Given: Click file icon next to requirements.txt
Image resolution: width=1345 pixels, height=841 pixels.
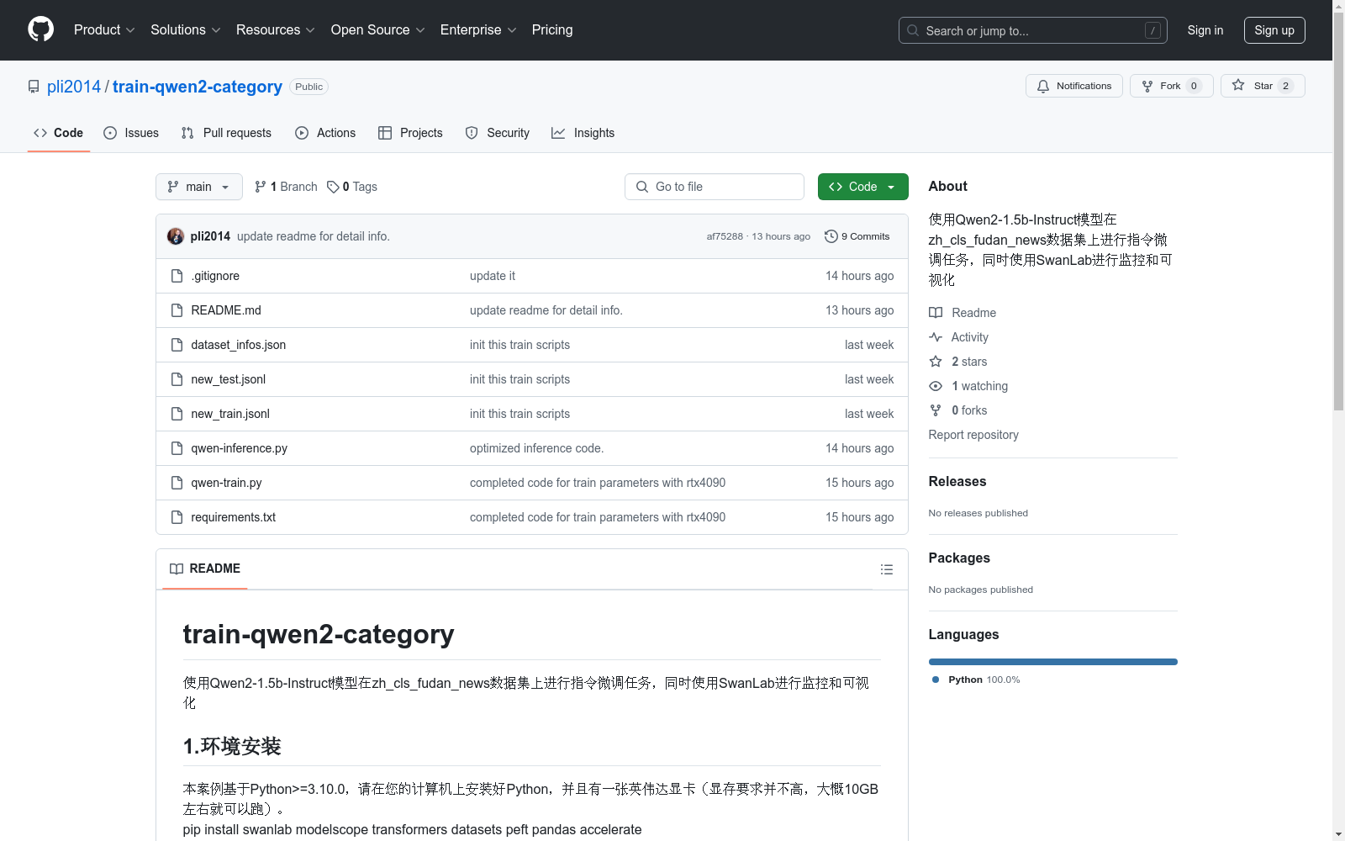Looking at the screenshot, I should coord(177,517).
